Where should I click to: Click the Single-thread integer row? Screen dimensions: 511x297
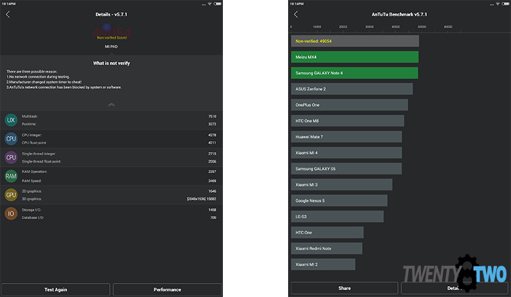click(119, 154)
